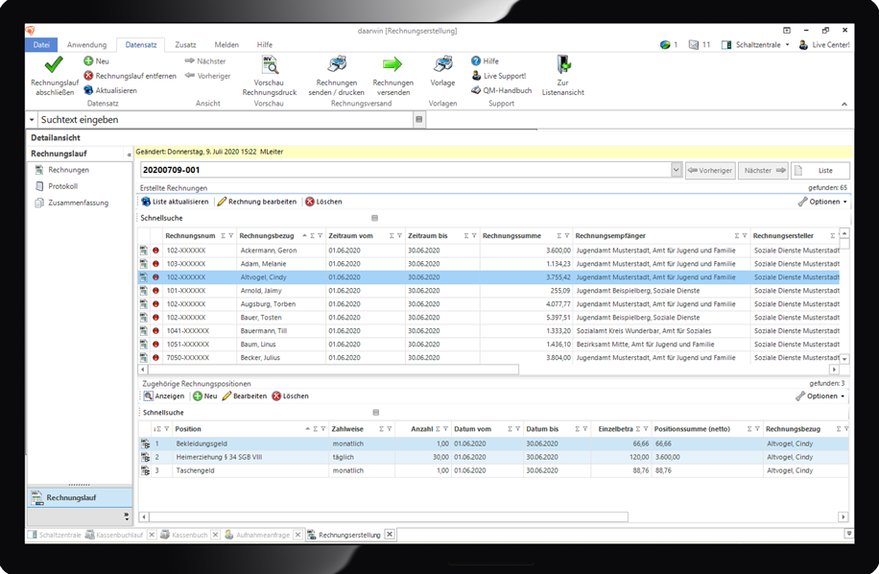Image resolution: width=879 pixels, height=574 pixels.
Task: Open the Melden ribbon tab
Action: pos(226,45)
